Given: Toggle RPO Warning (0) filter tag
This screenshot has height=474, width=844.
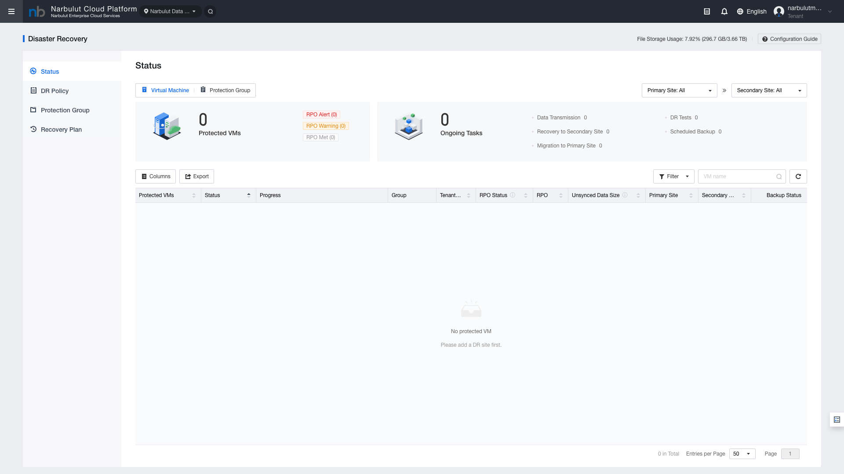Looking at the screenshot, I should point(326,126).
